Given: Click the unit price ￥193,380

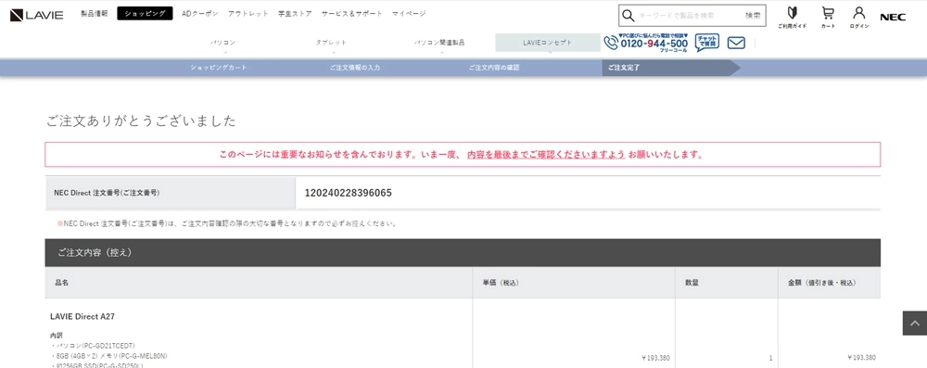Looking at the screenshot, I should [655, 358].
